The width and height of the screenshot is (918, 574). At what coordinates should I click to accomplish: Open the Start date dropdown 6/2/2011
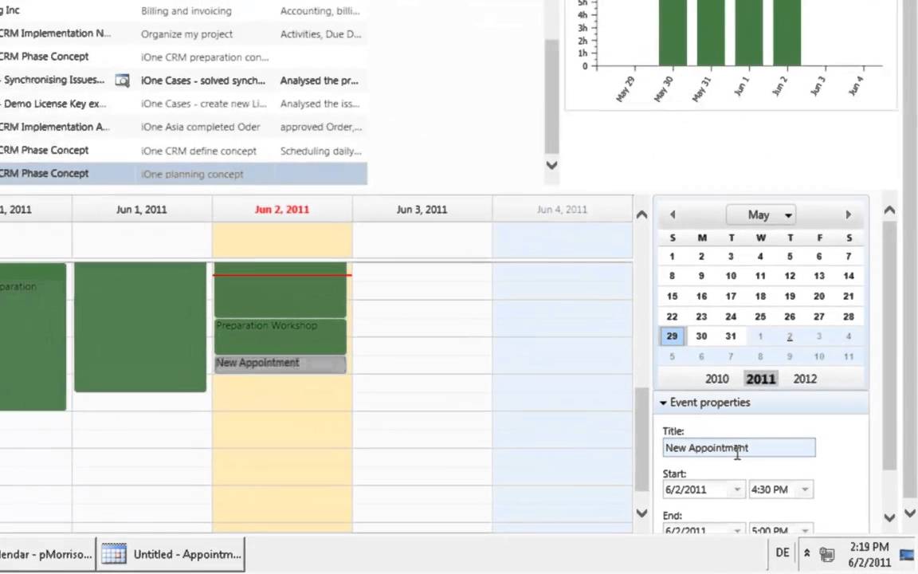pos(737,489)
